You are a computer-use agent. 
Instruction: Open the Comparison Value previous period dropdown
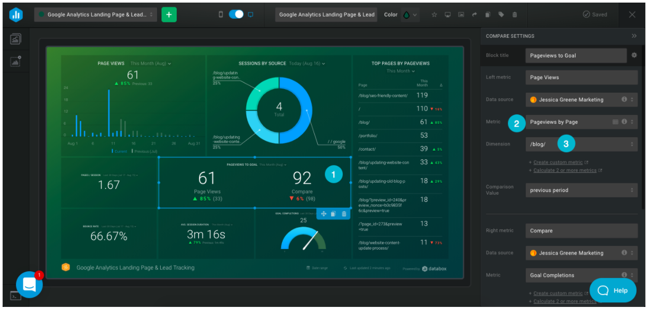click(581, 190)
